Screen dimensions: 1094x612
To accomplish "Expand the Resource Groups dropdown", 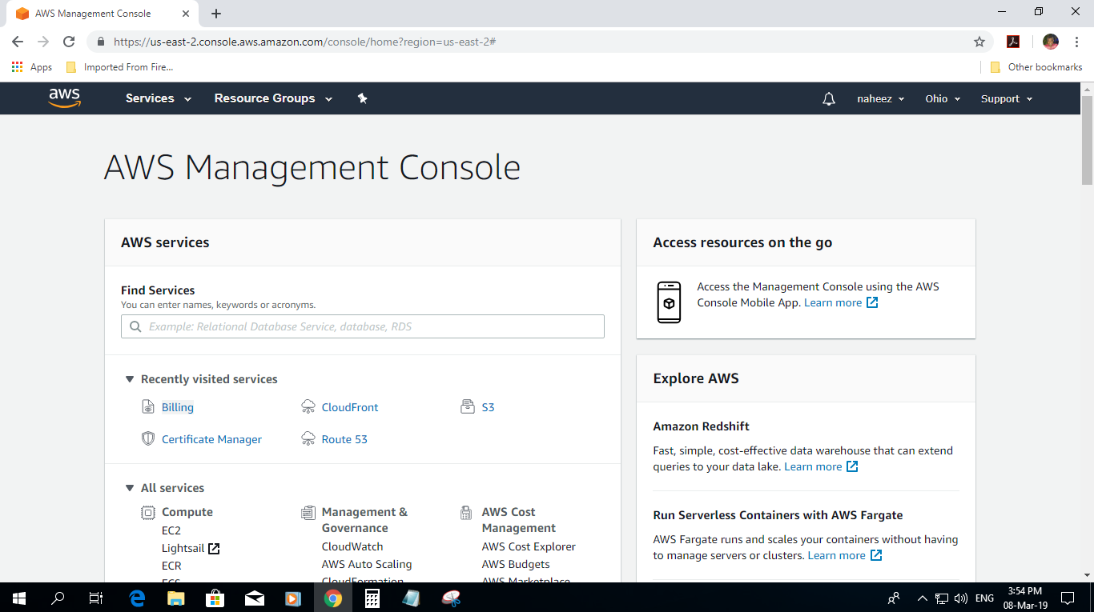I will click(x=275, y=98).
